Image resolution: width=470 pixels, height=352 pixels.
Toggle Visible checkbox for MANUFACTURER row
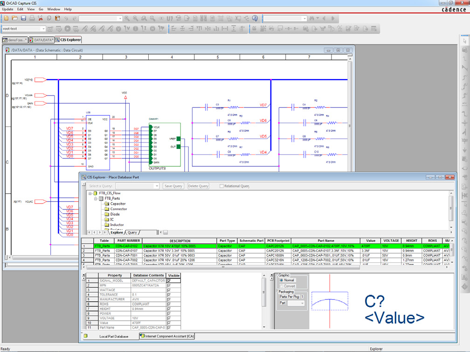(169, 300)
